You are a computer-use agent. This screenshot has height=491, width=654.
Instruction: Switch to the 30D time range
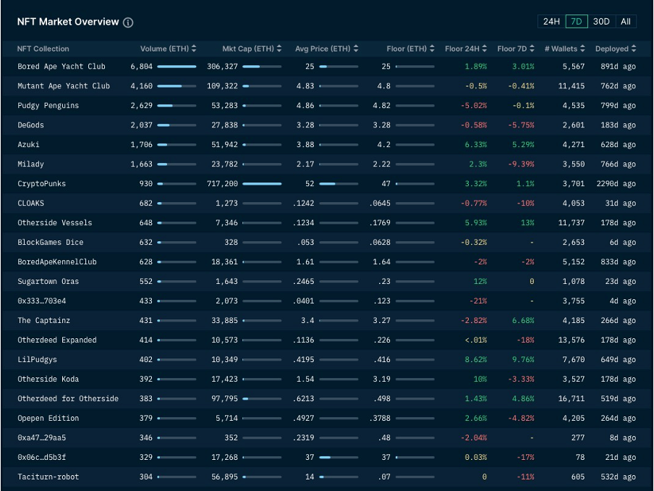point(601,21)
